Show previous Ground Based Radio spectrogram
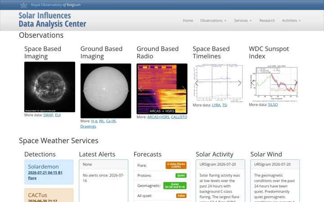The height and width of the screenshot is (202, 324). point(140,89)
